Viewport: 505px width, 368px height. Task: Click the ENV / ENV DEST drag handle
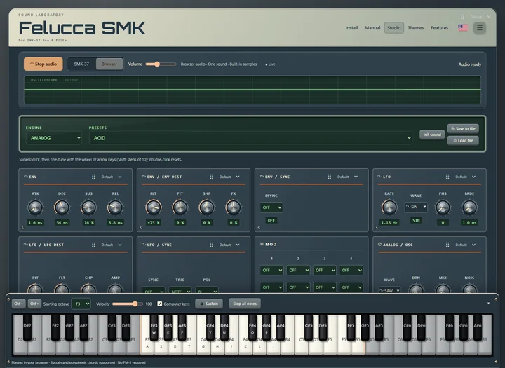click(211, 177)
